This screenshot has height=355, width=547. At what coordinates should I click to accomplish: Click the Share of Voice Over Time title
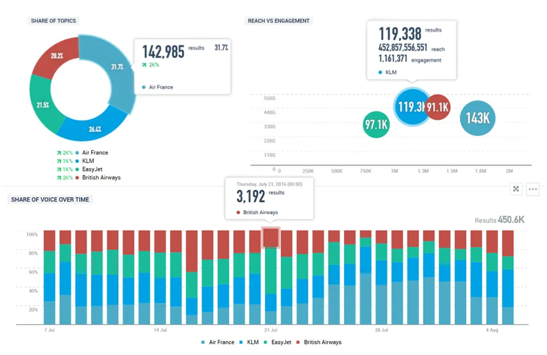pyautogui.click(x=50, y=199)
